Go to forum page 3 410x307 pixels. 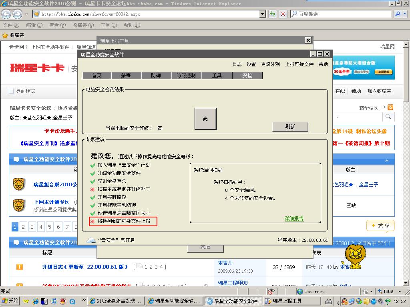[x=32, y=227]
